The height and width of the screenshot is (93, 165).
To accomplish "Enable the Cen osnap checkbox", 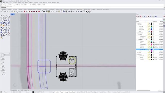I will [x=1, y=62].
